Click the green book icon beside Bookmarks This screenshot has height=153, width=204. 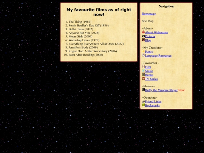click(x=144, y=105)
